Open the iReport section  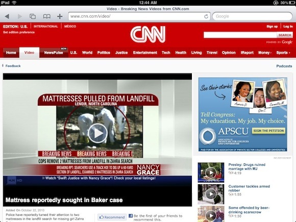[247, 53]
